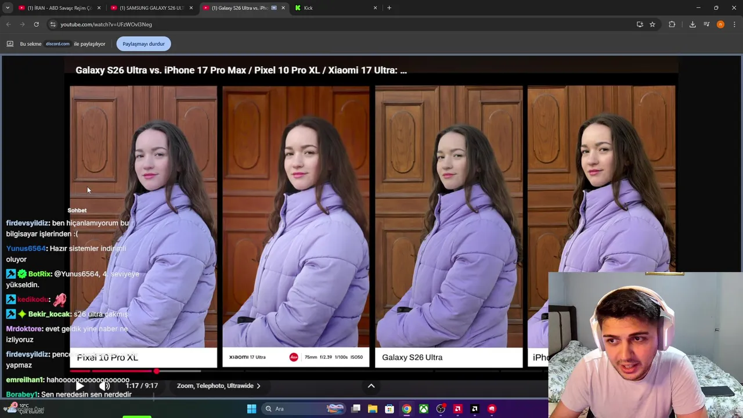
Task: Click Mrdoktore username in chat
Action: [x=24, y=329]
